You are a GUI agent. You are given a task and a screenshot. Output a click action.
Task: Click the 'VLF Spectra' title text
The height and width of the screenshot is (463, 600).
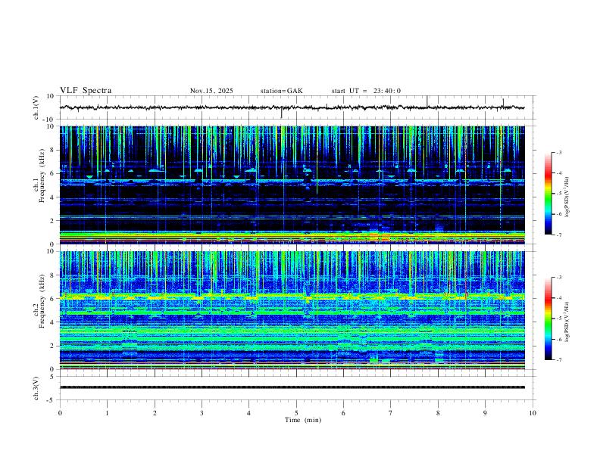point(86,91)
